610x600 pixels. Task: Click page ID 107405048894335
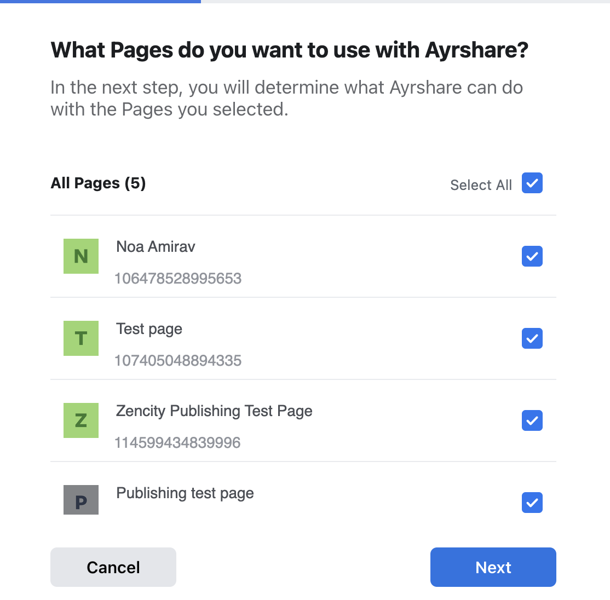point(178,361)
